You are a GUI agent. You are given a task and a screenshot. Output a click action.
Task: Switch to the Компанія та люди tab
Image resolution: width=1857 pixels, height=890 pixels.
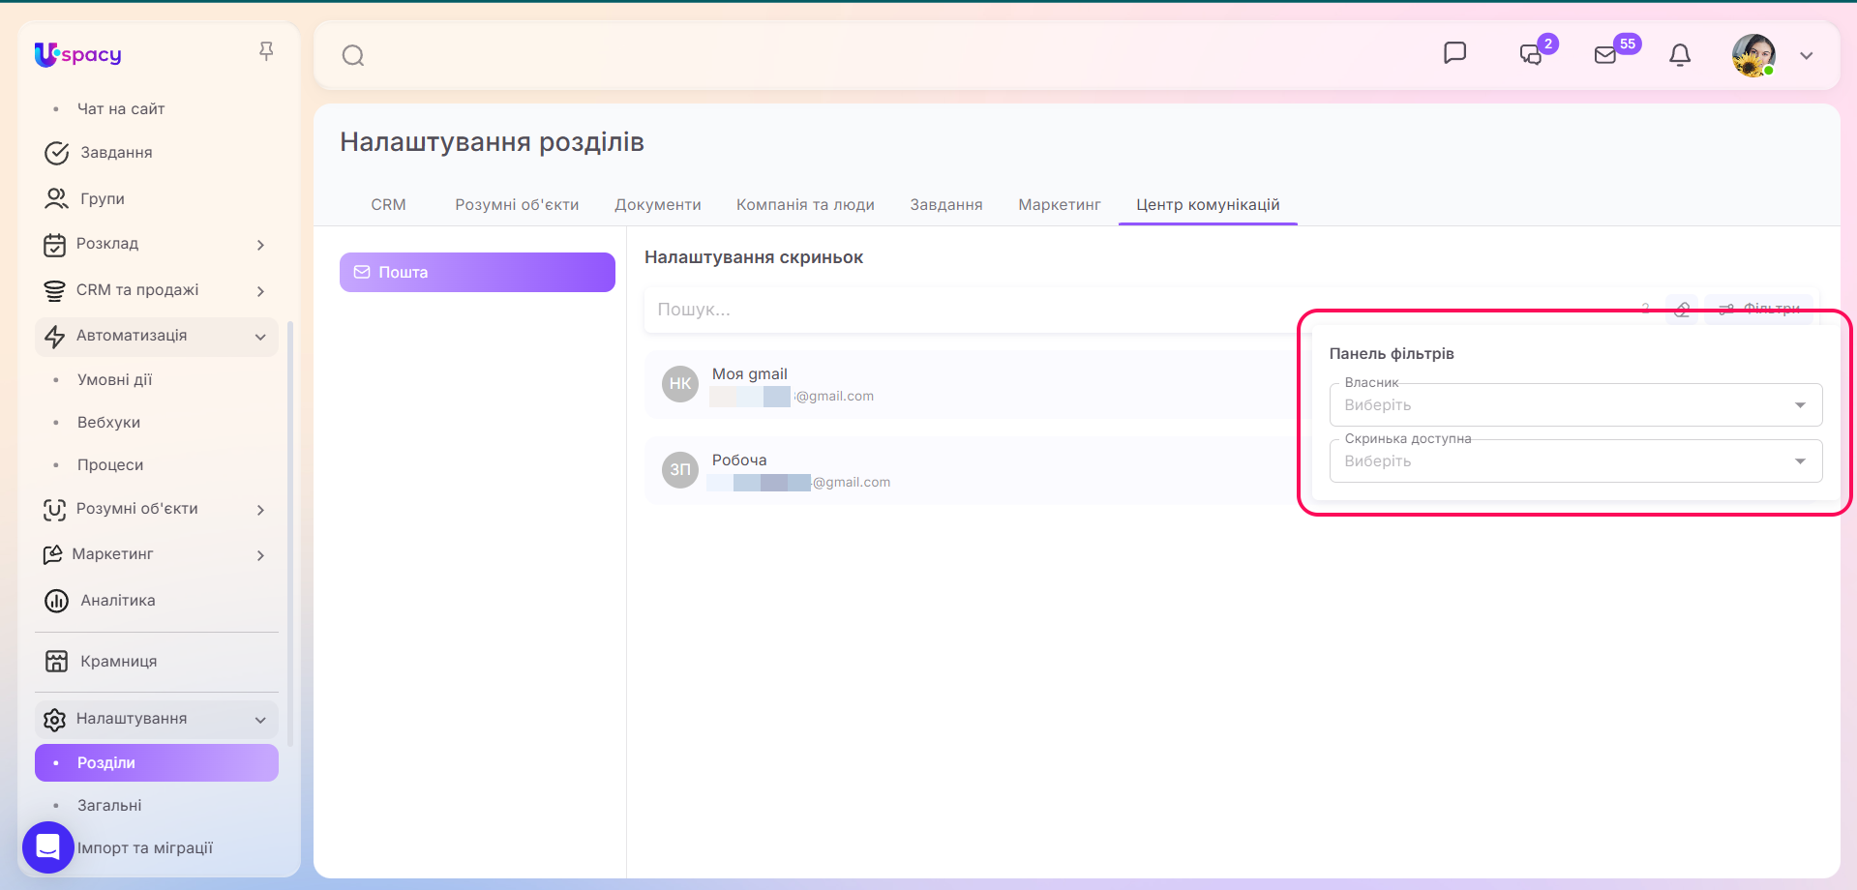tap(805, 205)
